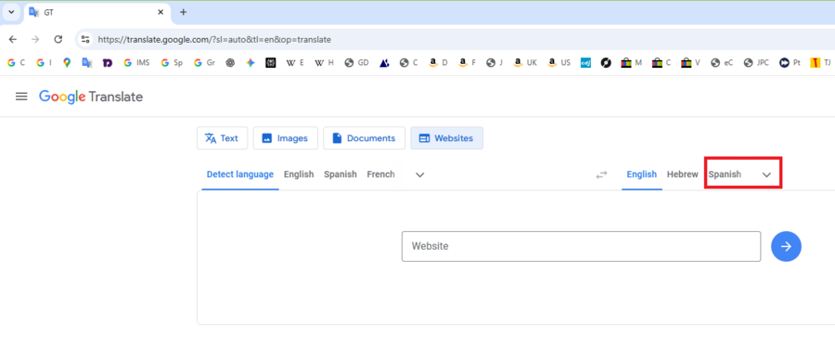Open the Google Maps bookmark pin icon
The image size is (835, 363).
[x=67, y=63]
